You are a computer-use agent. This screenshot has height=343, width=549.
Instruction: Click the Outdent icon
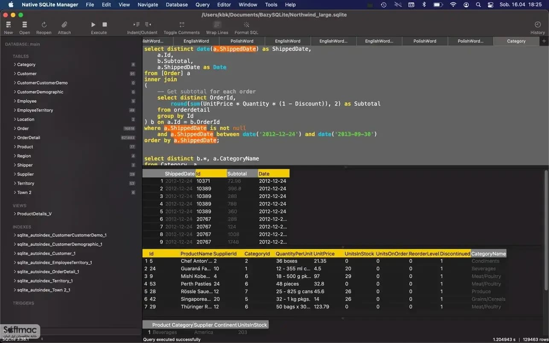[148, 25]
